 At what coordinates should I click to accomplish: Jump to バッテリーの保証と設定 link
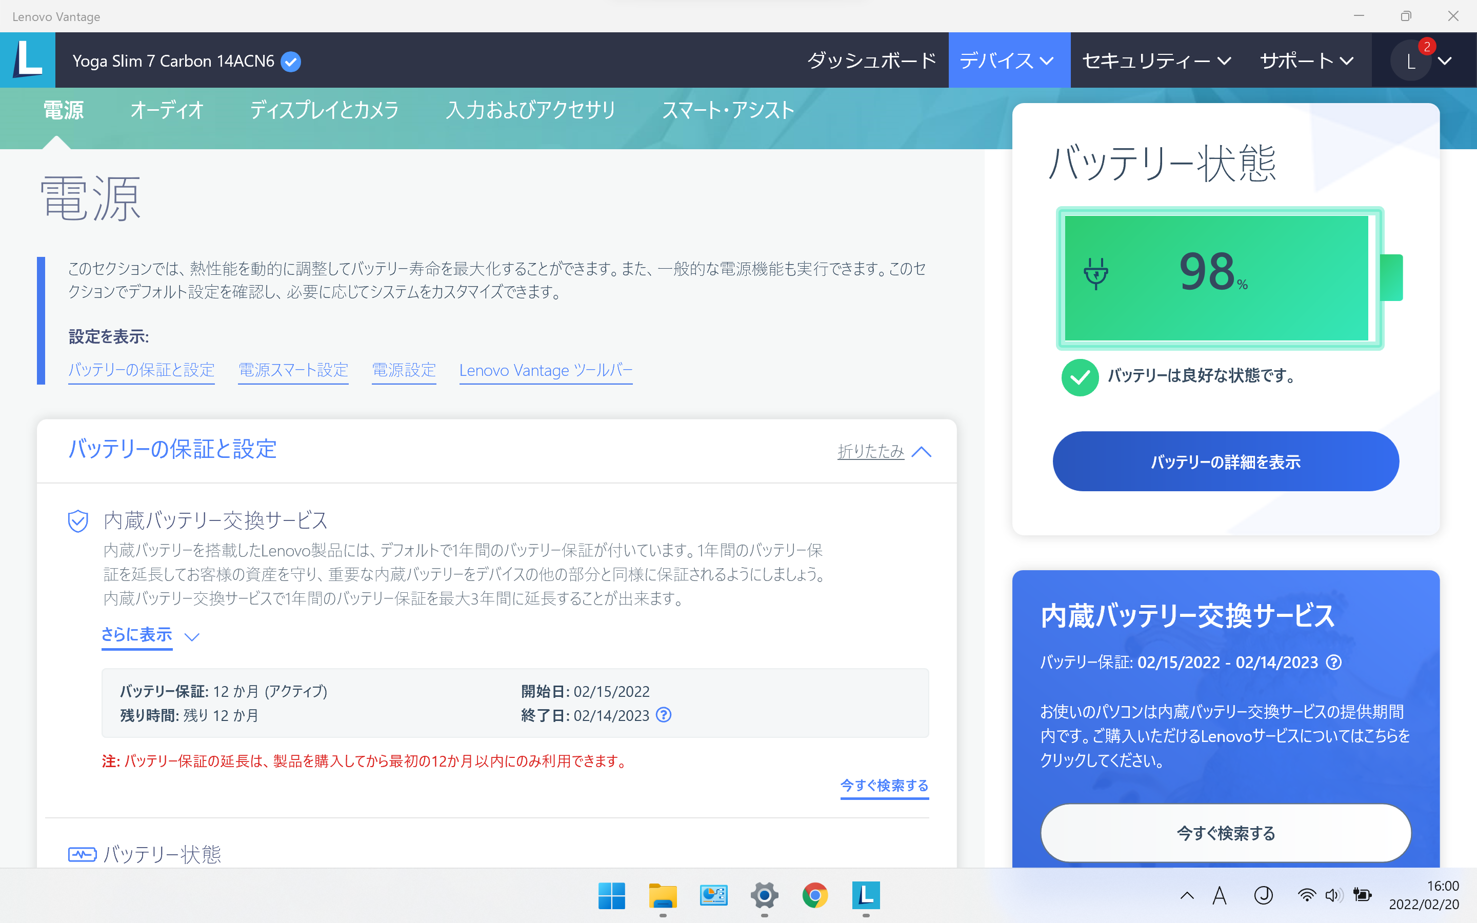tap(142, 371)
